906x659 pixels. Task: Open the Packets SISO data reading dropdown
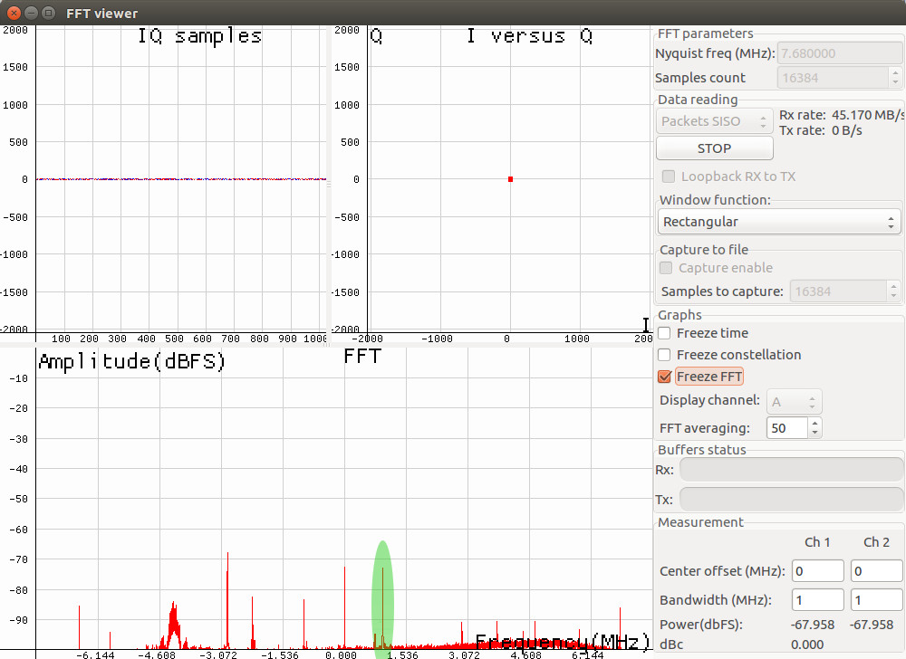coord(714,121)
